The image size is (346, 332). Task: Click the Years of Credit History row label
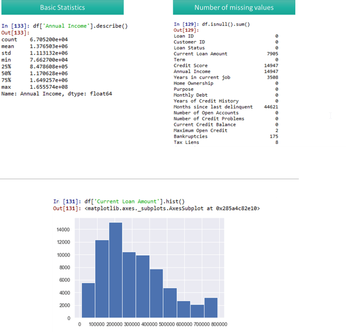coord(206,101)
